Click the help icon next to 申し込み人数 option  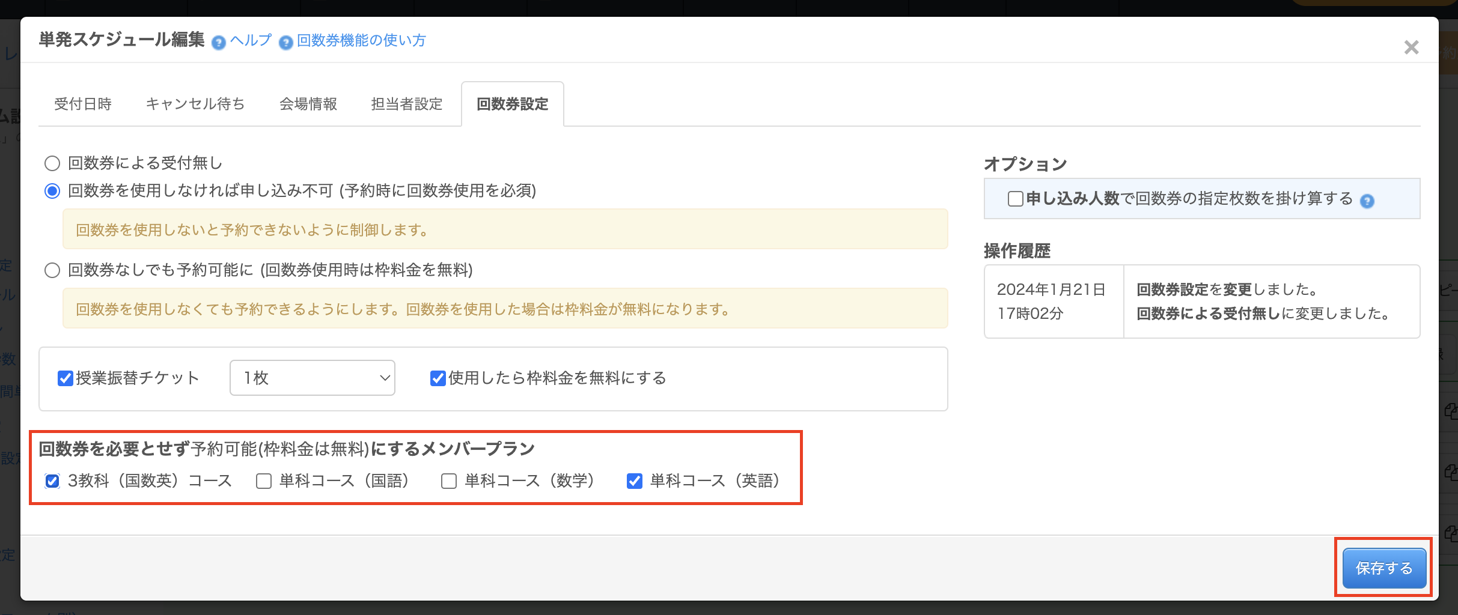(1367, 201)
